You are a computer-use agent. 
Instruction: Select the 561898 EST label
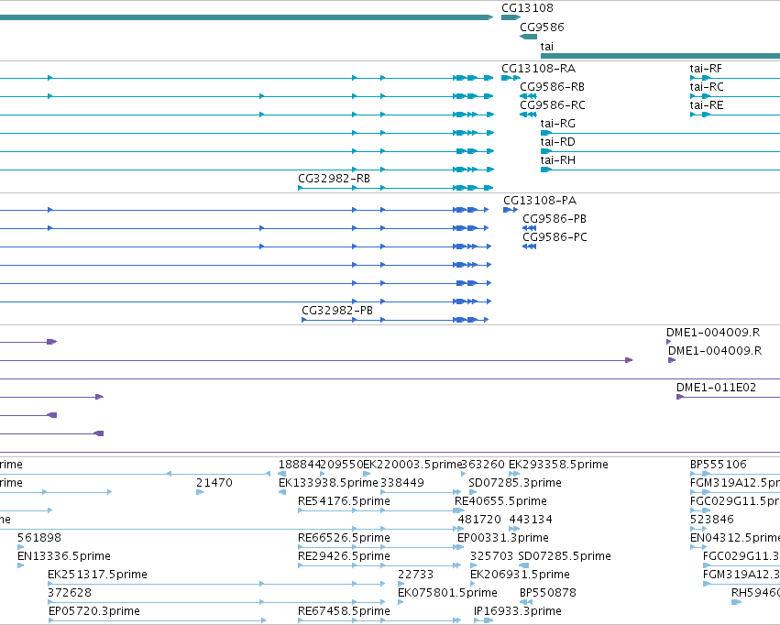coord(39,539)
